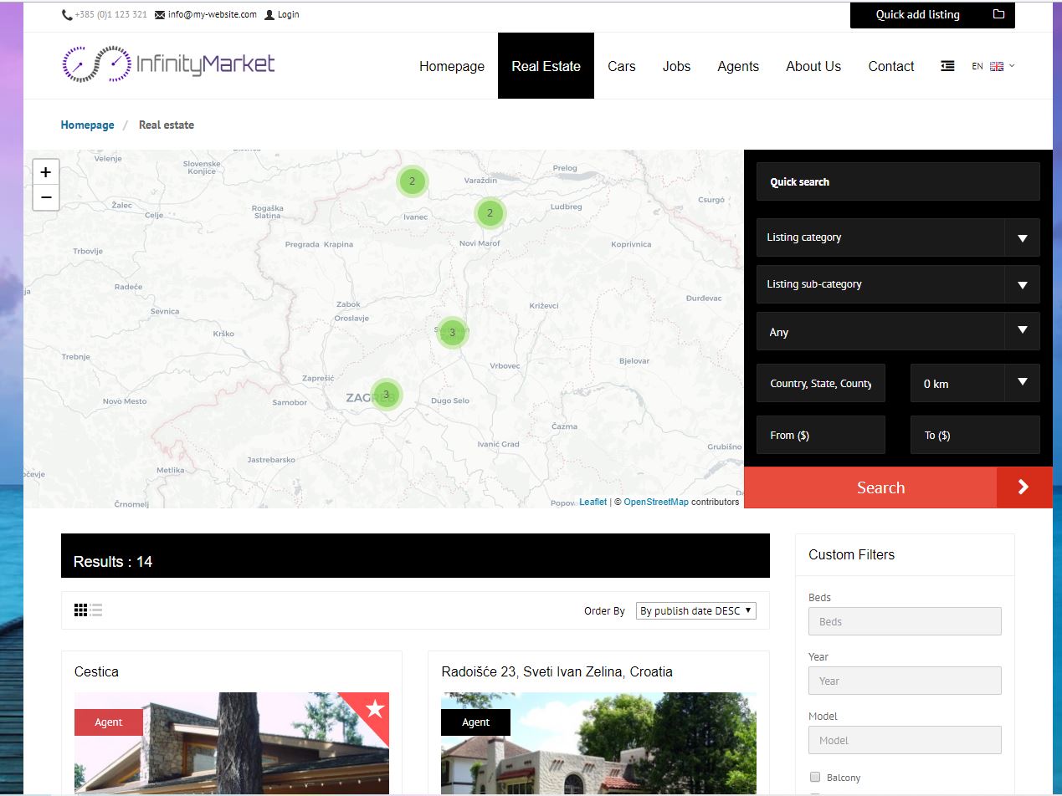The image size is (1062, 796).
Task: Open the Order By sorting dropdown
Action: (x=695, y=611)
